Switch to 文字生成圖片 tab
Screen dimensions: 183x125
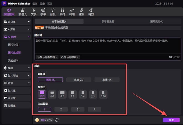pyautogui.click(x=59, y=21)
